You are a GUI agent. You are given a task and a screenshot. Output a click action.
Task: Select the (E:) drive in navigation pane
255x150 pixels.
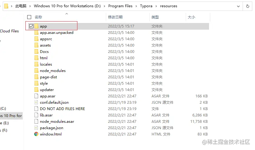5,123
